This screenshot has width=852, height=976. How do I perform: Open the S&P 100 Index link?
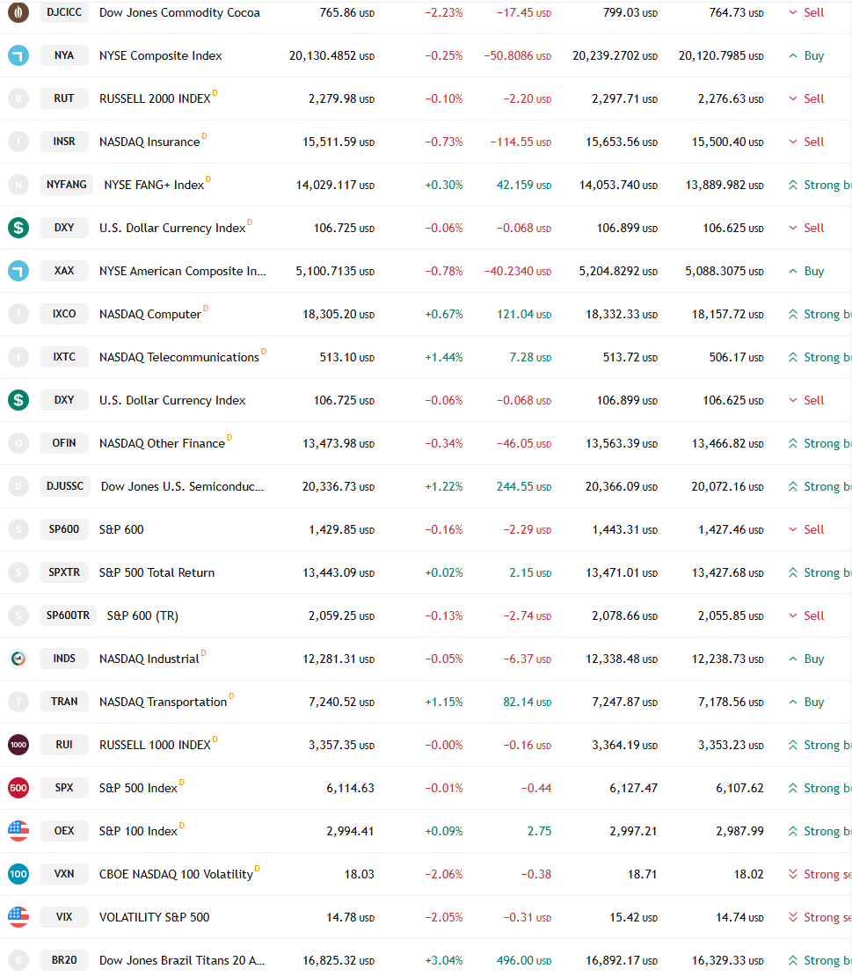[138, 831]
